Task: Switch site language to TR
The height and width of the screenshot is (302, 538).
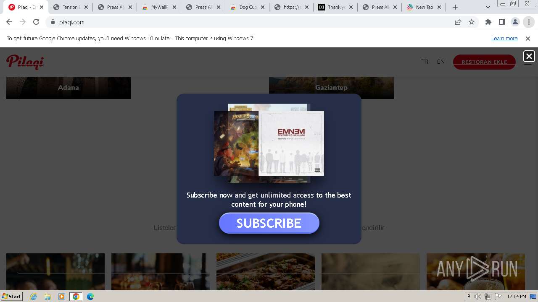Action: (x=425, y=62)
